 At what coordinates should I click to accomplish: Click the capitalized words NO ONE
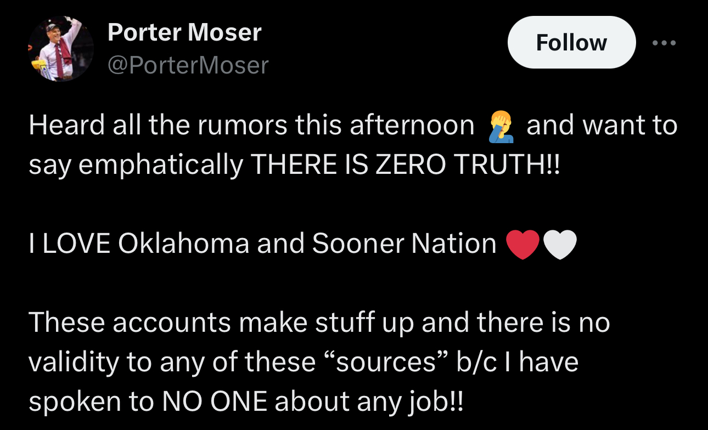tap(214, 402)
